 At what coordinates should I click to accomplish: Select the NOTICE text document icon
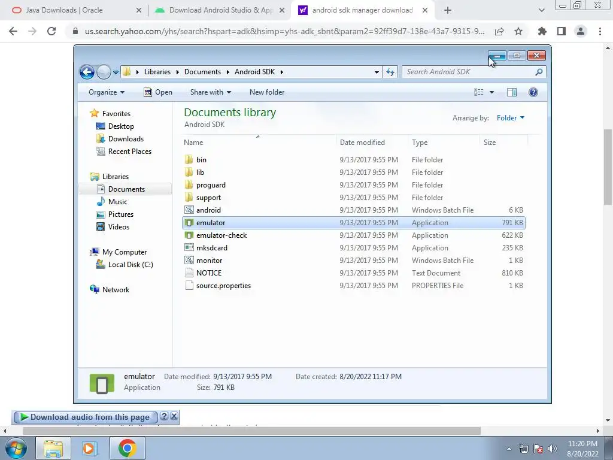189,273
